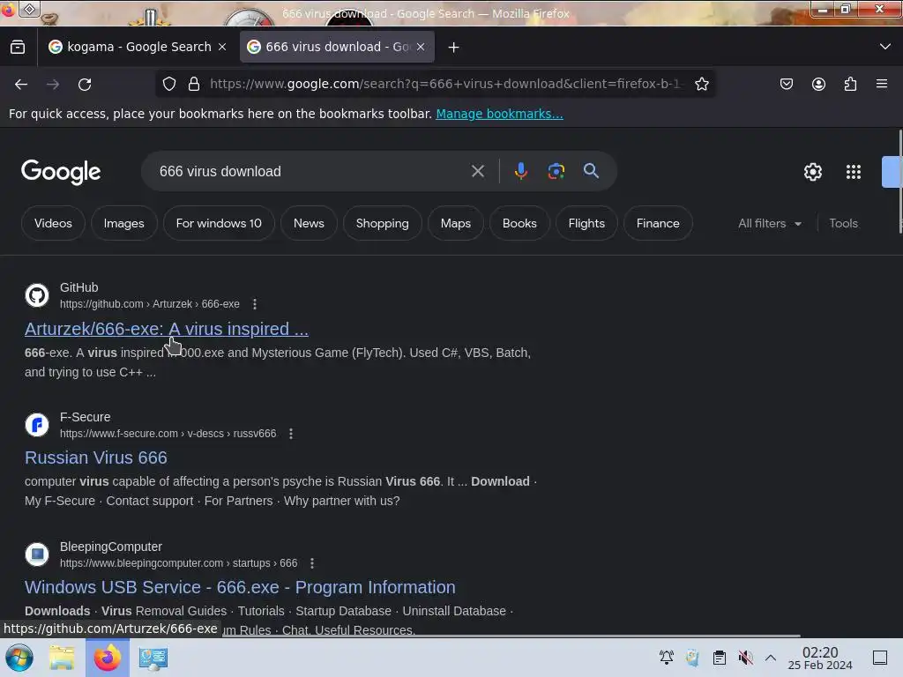Viewport: 903px width, 677px height.
Task: Open Russian Virus 666 result
Action: (x=95, y=458)
